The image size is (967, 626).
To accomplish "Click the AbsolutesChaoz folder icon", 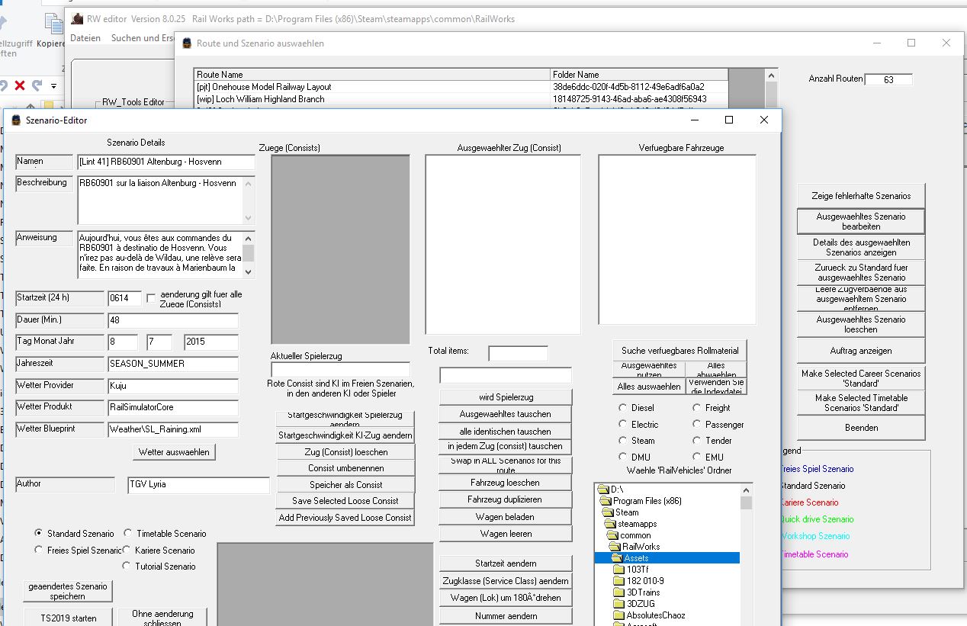I will pyautogui.click(x=618, y=615).
